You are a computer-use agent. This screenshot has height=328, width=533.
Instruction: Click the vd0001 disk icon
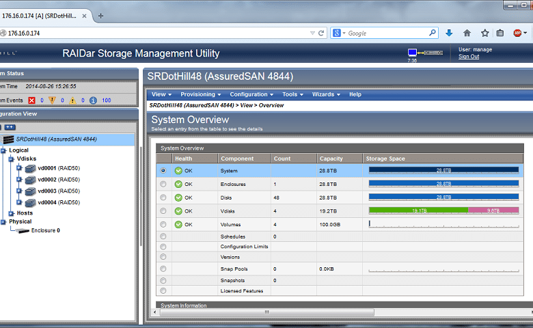[x=30, y=168]
